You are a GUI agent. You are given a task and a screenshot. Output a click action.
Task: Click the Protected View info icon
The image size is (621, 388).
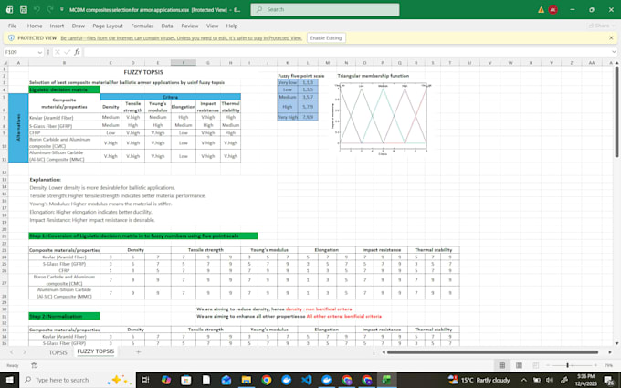11,38
